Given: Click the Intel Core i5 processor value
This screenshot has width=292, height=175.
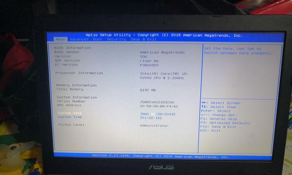Looking at the screenshot, I should 164,76.
